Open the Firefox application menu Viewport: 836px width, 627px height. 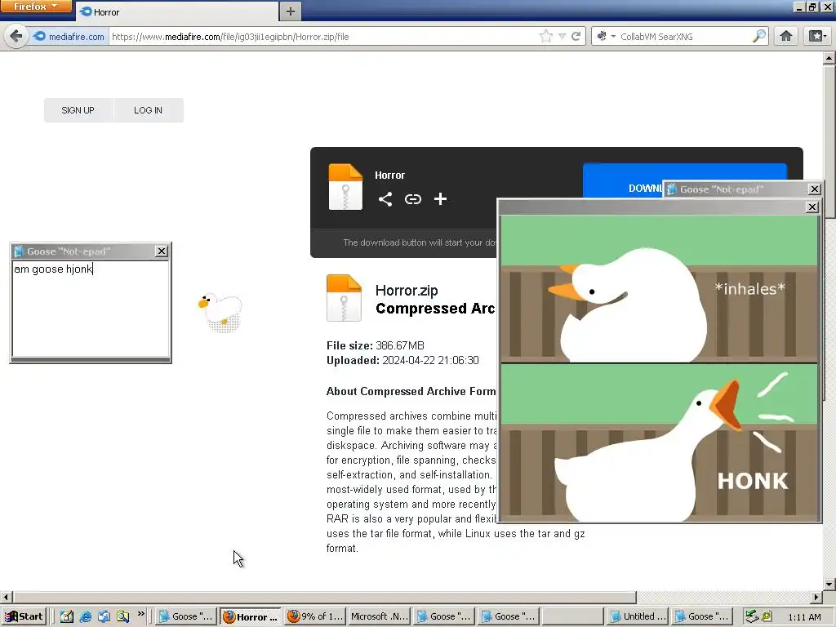pos(36,7)
